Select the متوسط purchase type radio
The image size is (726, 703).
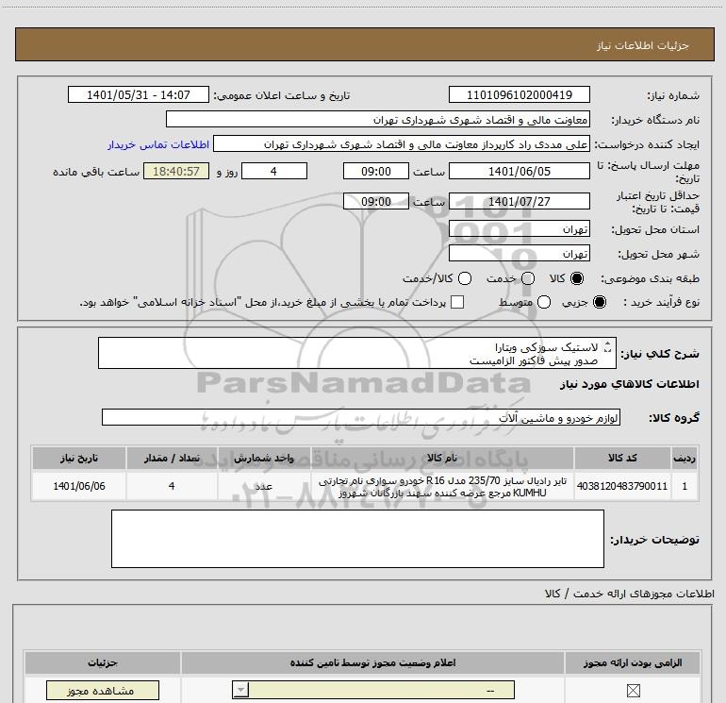[x=544, y=302]
